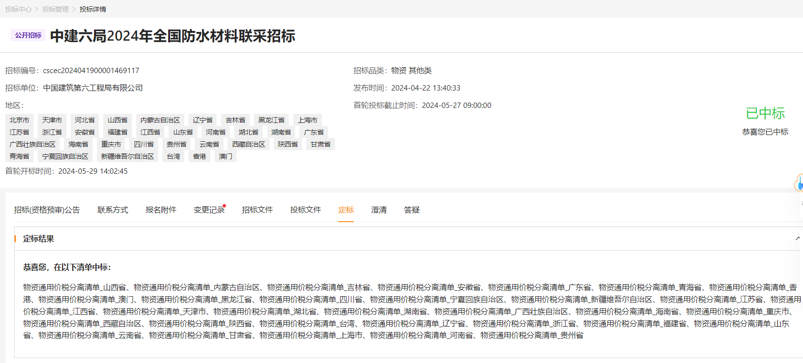Switch to the 投标文件 tab

click(x=306, y=210)
